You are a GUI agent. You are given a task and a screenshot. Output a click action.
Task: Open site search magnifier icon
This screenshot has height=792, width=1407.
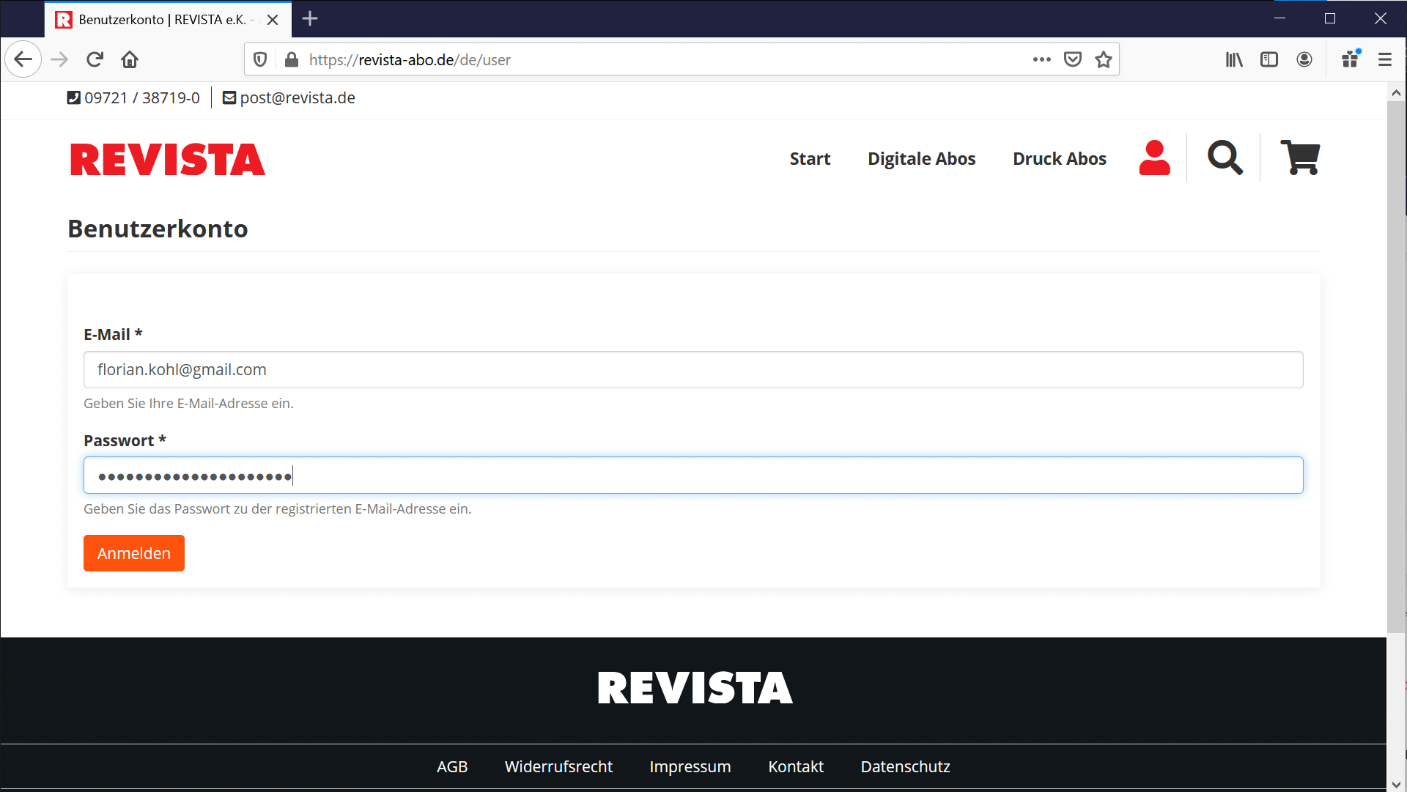(x=1225, y=158)
